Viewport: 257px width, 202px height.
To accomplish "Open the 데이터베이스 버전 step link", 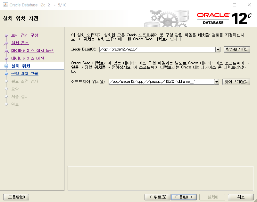I will tap(28, 58).
